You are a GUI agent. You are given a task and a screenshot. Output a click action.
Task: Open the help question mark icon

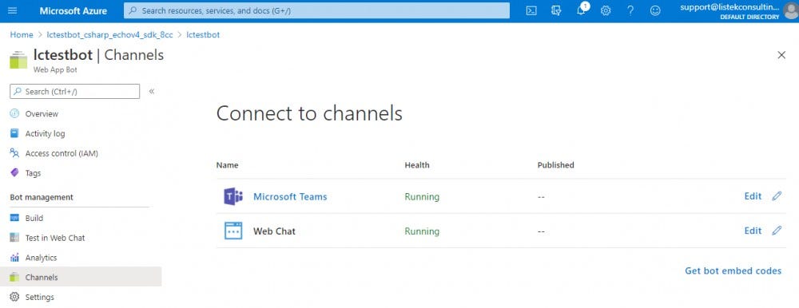pos(630,10)
